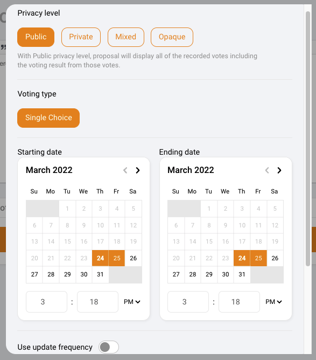Go to previous month in Ending date calendar
316x360 pixels.
pos(267,170)
